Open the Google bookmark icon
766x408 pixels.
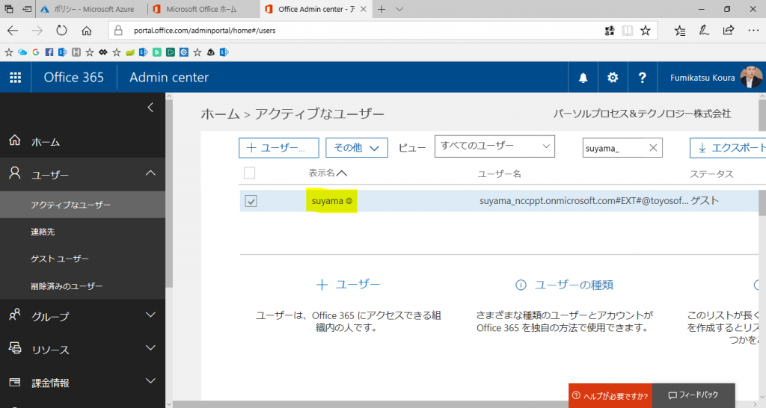tap(36, 52)
